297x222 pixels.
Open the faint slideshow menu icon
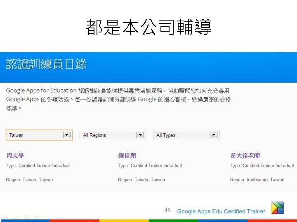coord(26,216)
